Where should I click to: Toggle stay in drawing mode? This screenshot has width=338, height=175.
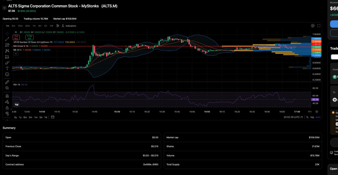point(7,101)
